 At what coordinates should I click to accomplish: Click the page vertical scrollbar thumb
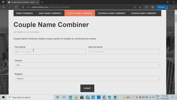click(x=176, y=18)
